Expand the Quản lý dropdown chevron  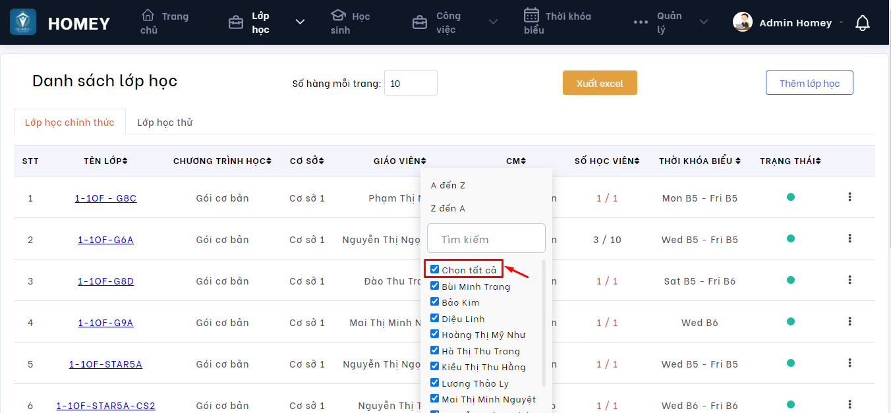[x=704, y=22]
